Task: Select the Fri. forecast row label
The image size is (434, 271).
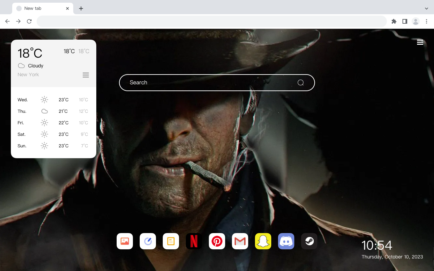Action: pos(21,123)
